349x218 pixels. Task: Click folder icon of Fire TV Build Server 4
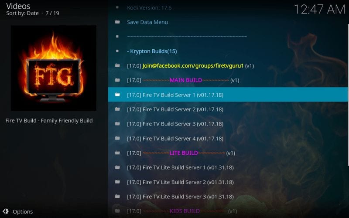tap(117, 138)
